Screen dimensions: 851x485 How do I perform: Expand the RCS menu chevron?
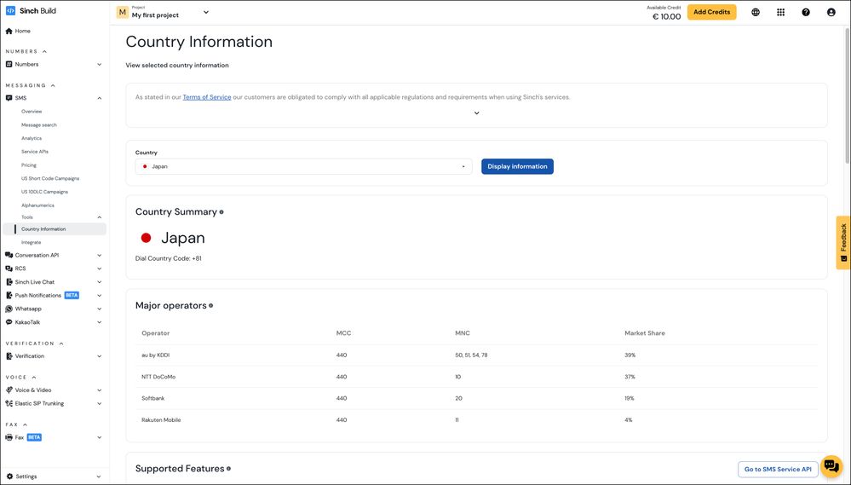100,268
